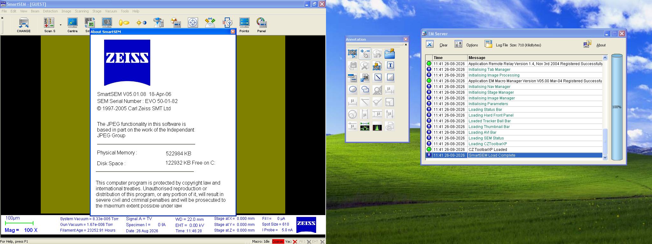Click the export image with annotation icon

click(377, 65)
